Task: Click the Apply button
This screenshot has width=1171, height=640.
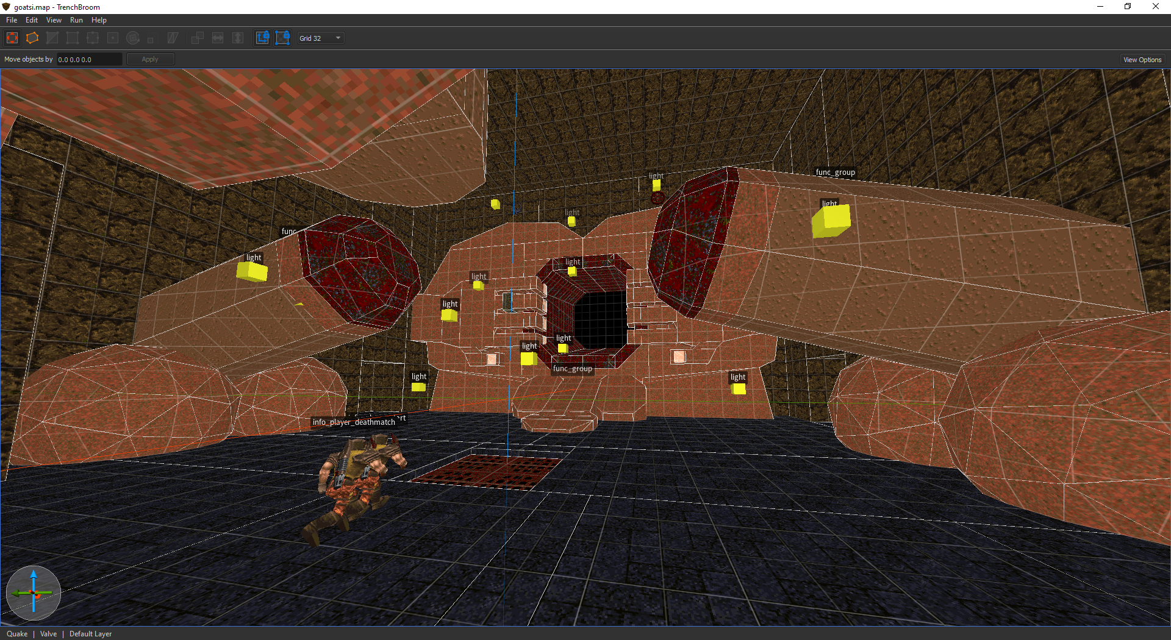Action: click(150, 59)
